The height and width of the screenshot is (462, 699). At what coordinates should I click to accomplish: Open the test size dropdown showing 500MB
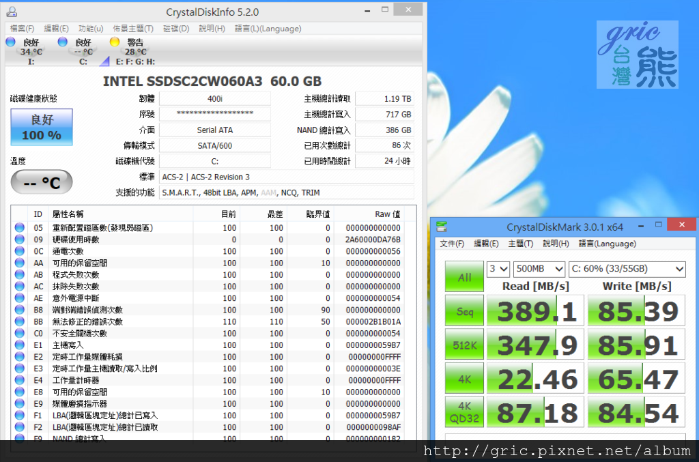click(x=539, y=269)
